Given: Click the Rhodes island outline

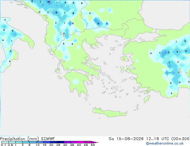Looking at the screenshot, I should (147, 99).
